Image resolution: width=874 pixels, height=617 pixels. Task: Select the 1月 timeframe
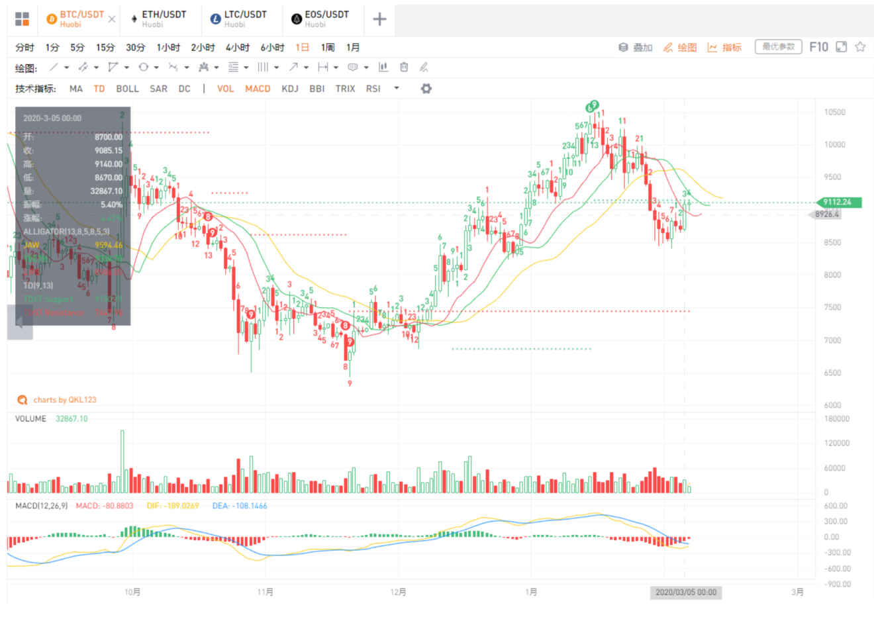[x=353, y=47]
